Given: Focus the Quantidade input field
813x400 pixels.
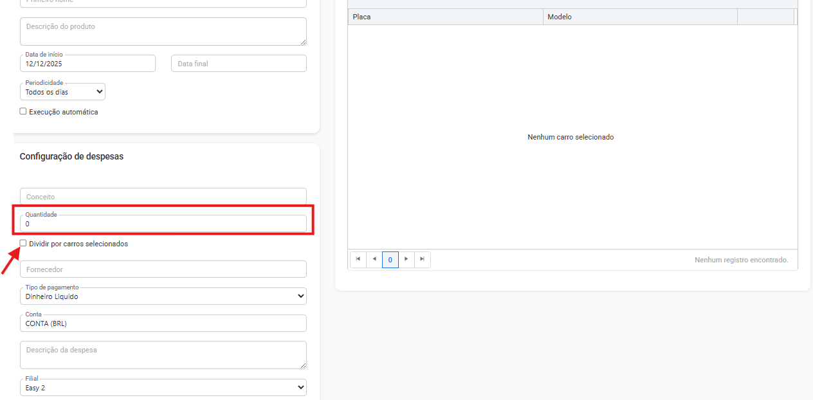Looking at the screenshot, I should pyautogui.click(x=163, y=224).
